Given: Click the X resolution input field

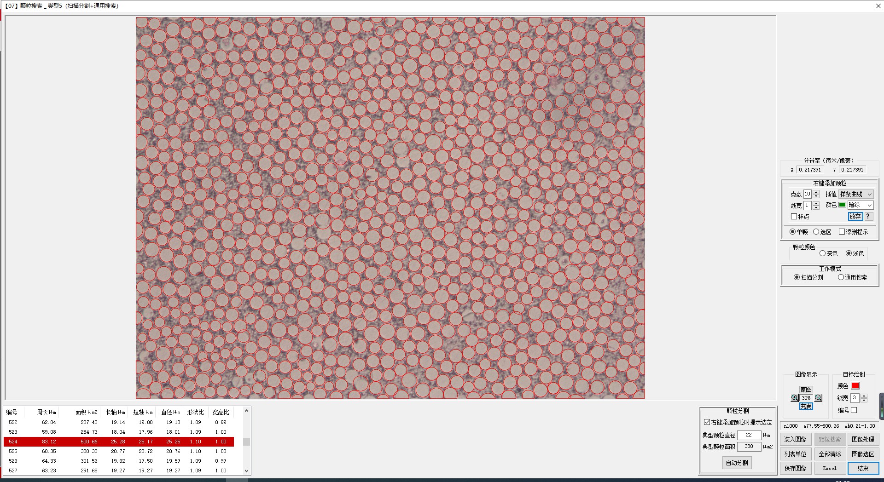Looking at the screenshot, I should click(811, 170).
